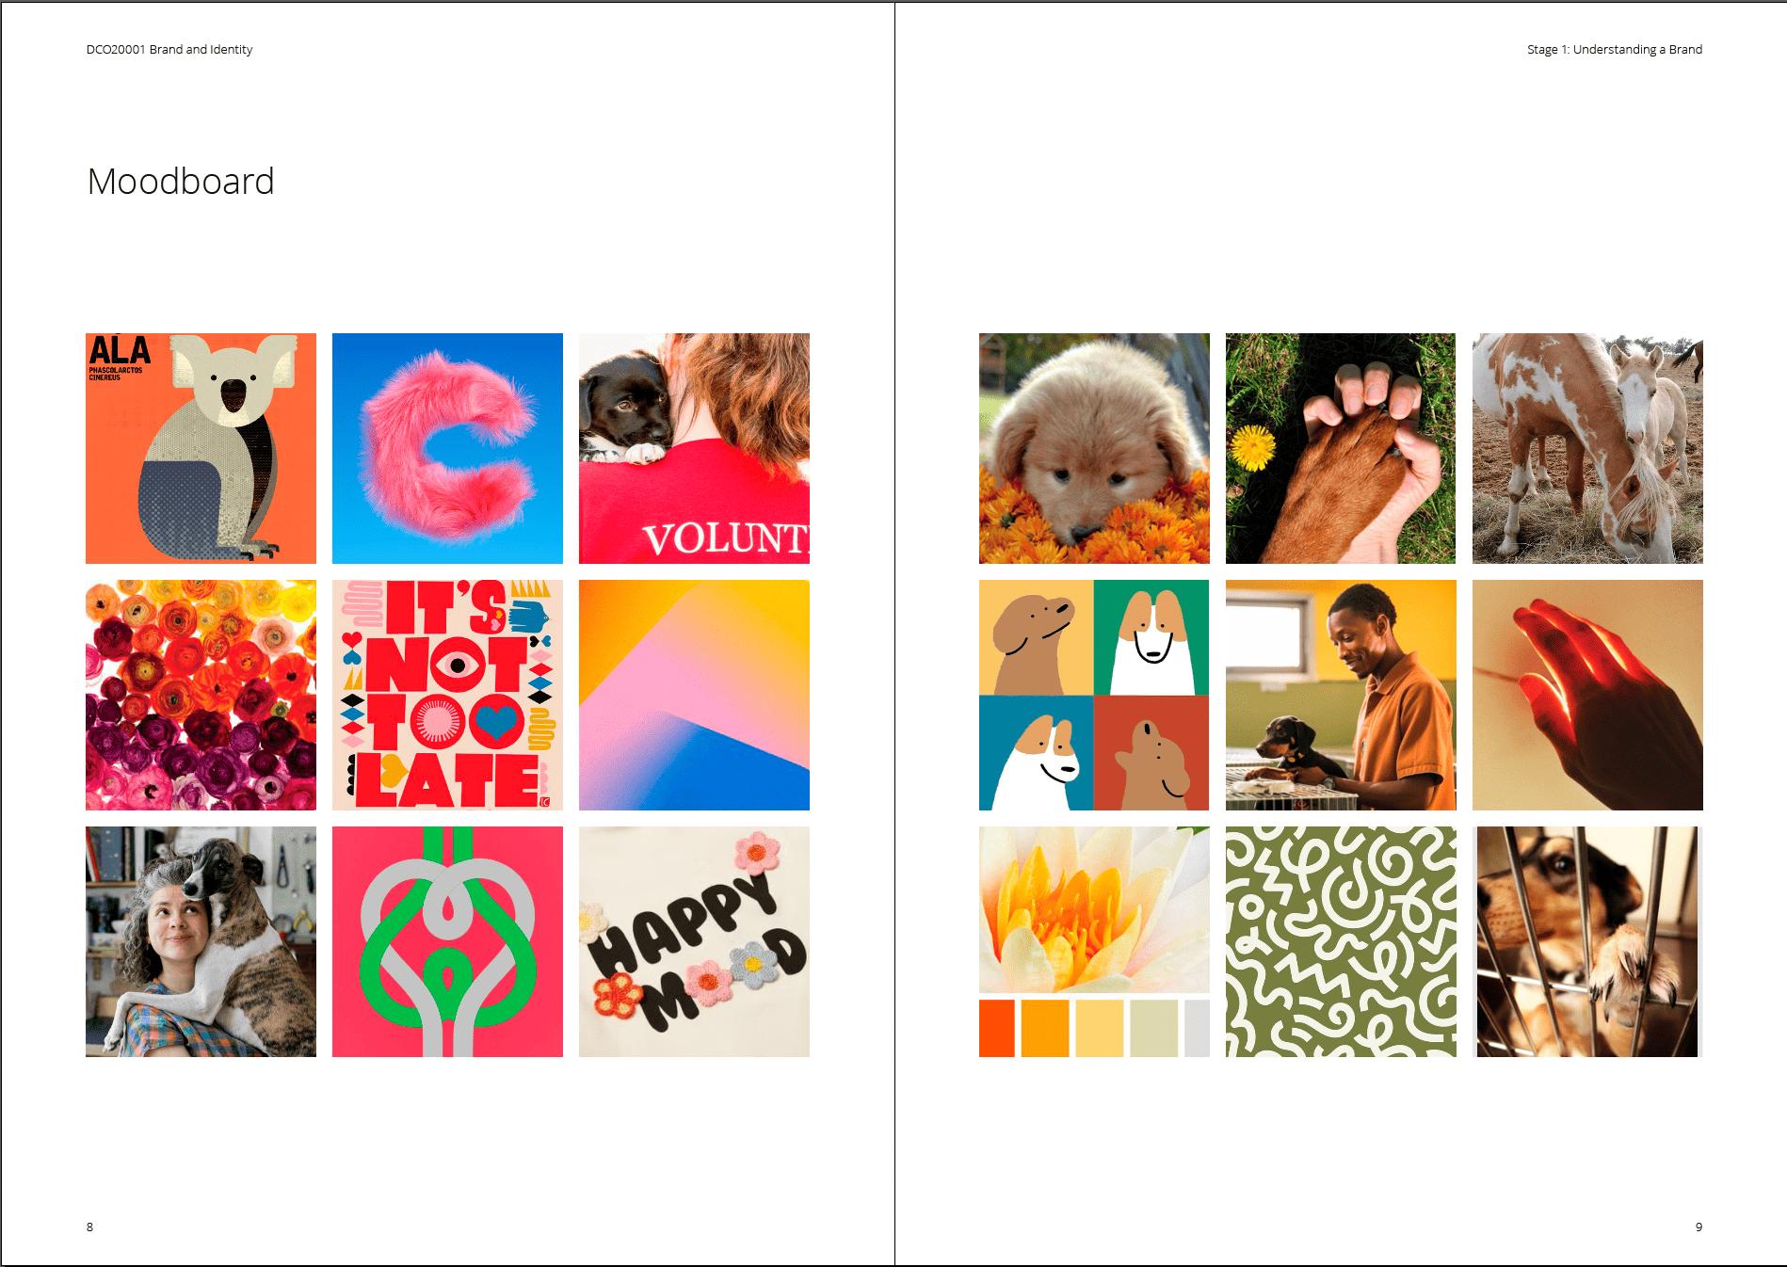
Task: Open the red volunteer shirt puppy photo
Action: point(694,448)
